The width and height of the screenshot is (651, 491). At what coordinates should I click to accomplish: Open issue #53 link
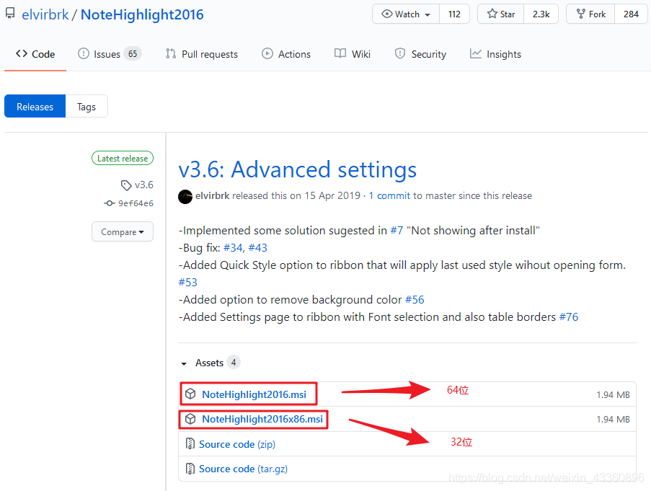[x=187, y=282]
